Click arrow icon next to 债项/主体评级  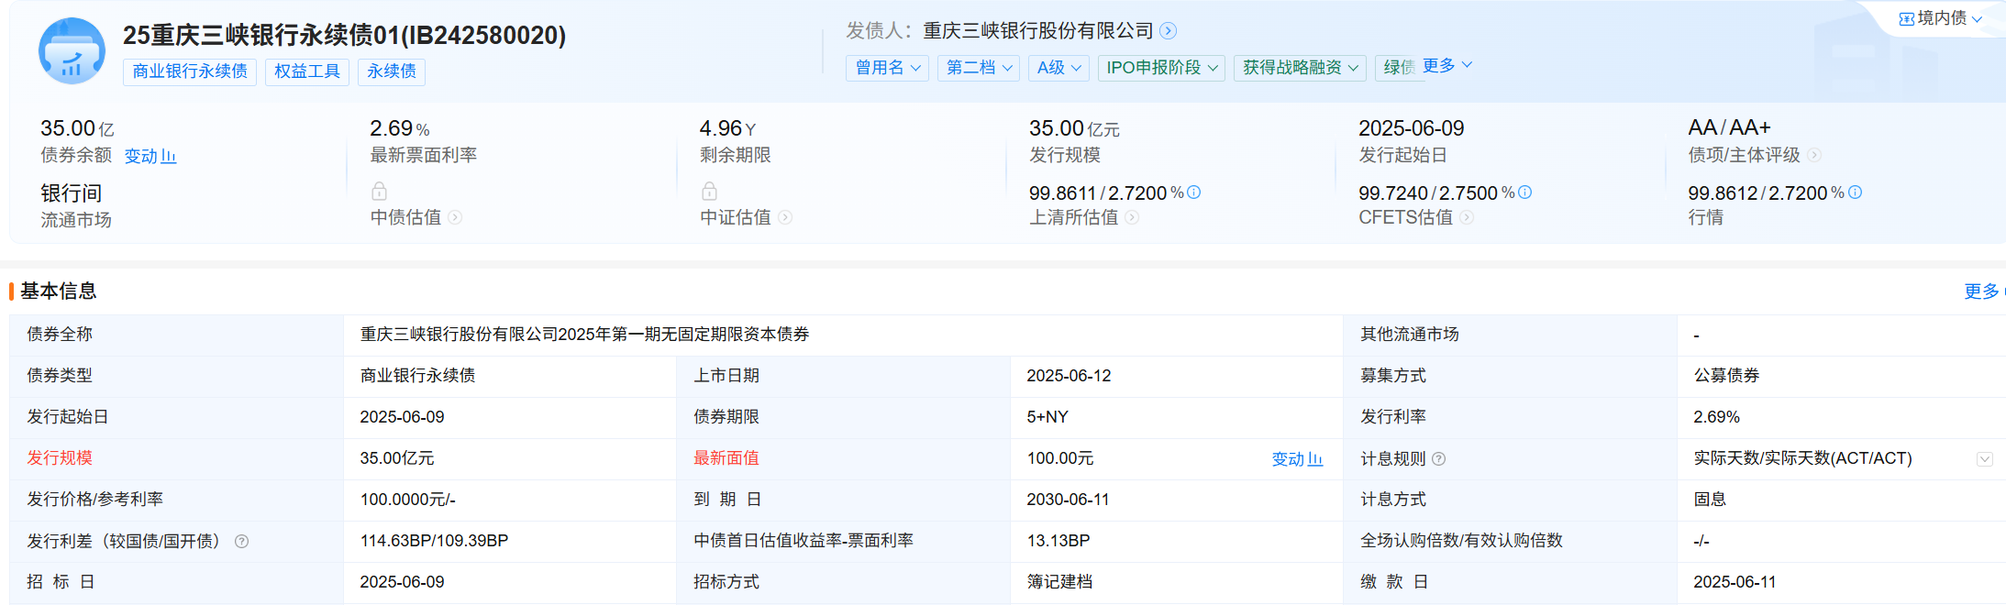tap(1813, 156)
